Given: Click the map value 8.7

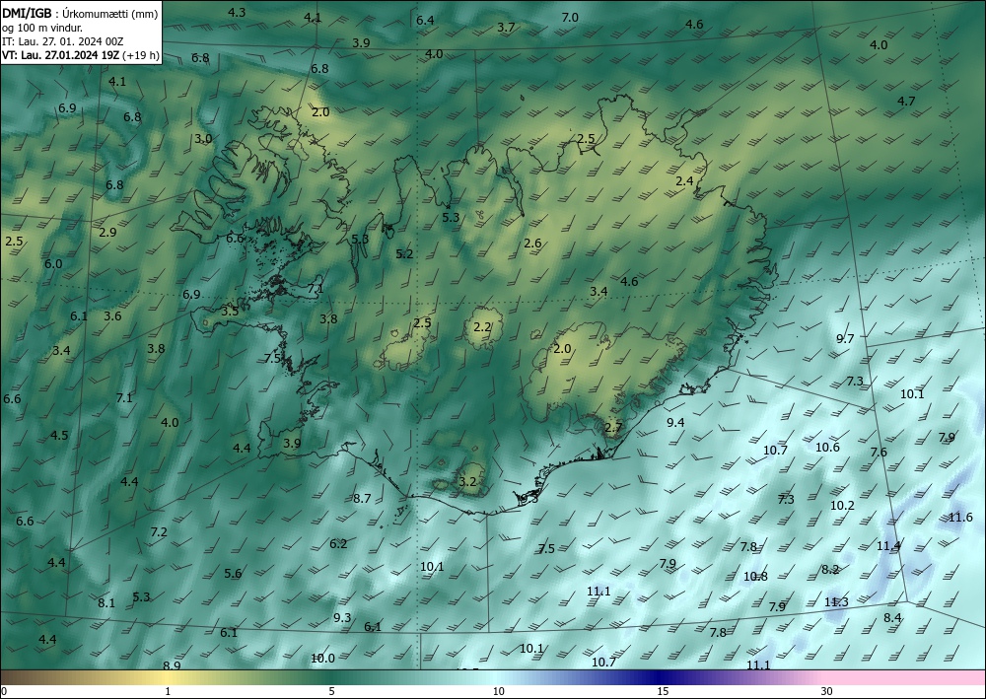Looking at the screenshot, I should coord(362,499).
